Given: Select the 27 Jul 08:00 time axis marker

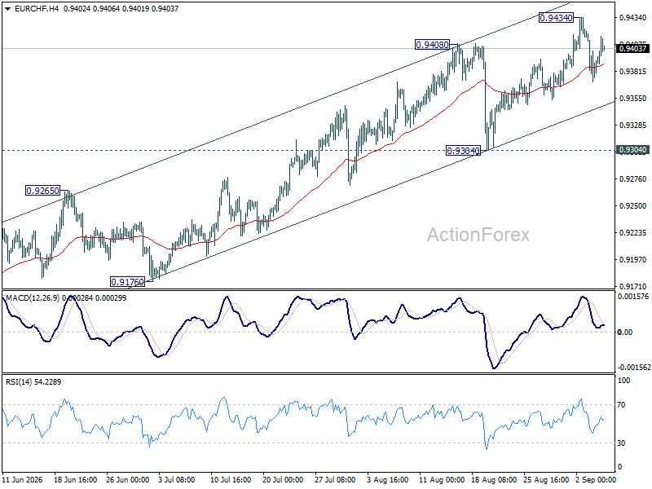Looking at the screenshot, I should tap(335, 480).
